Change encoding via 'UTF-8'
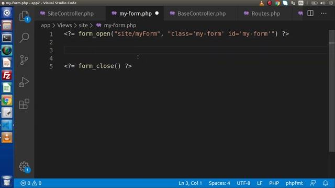Viewport: 335px width, 188px height. tap(243, 183)
